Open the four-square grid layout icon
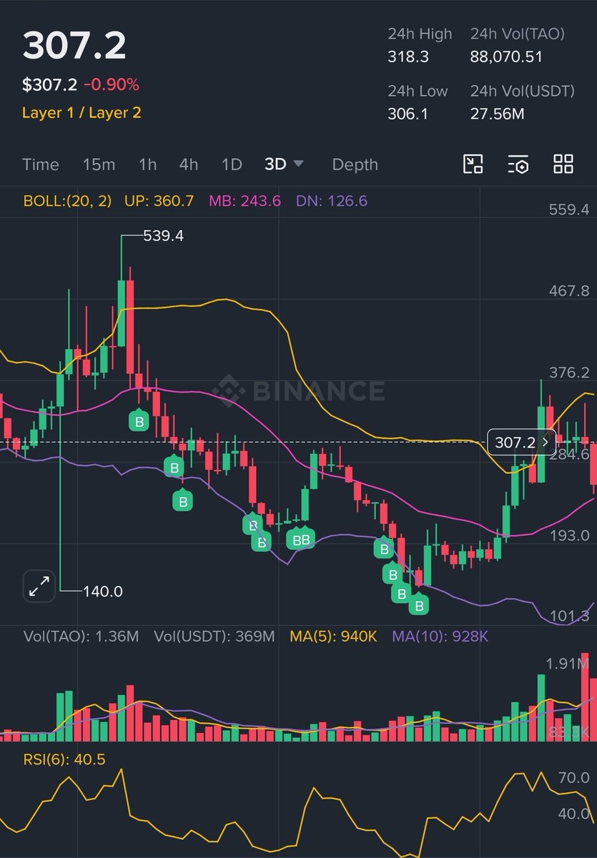The height and width of the screenshot is (858, 597). 563,164
